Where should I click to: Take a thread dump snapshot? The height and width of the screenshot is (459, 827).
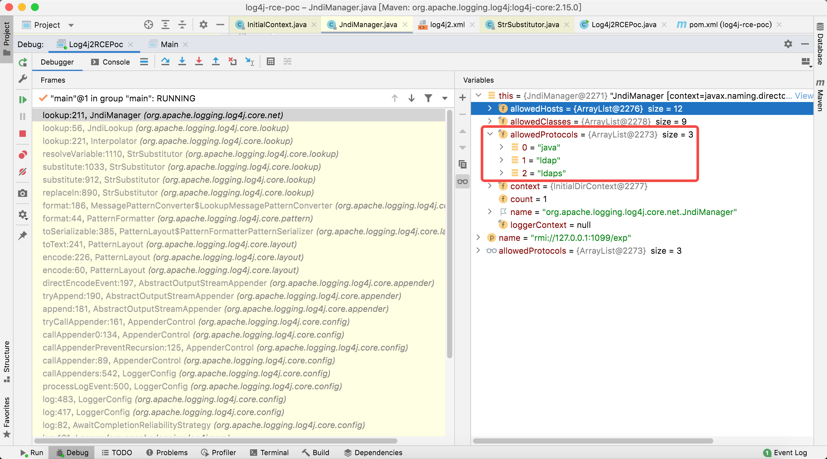point(23,193)
